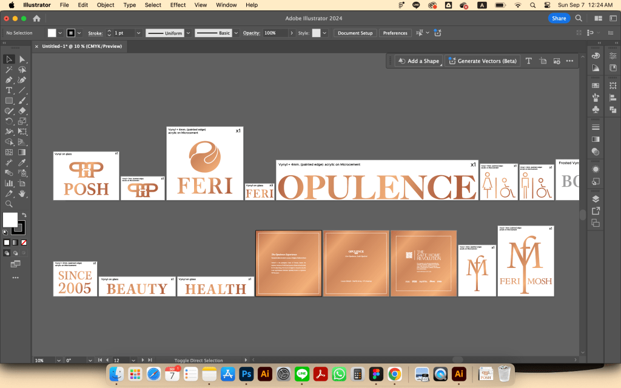Reset to default fill and stroke
The width and height of the screenshot is (621, 388).
(5, 232)
